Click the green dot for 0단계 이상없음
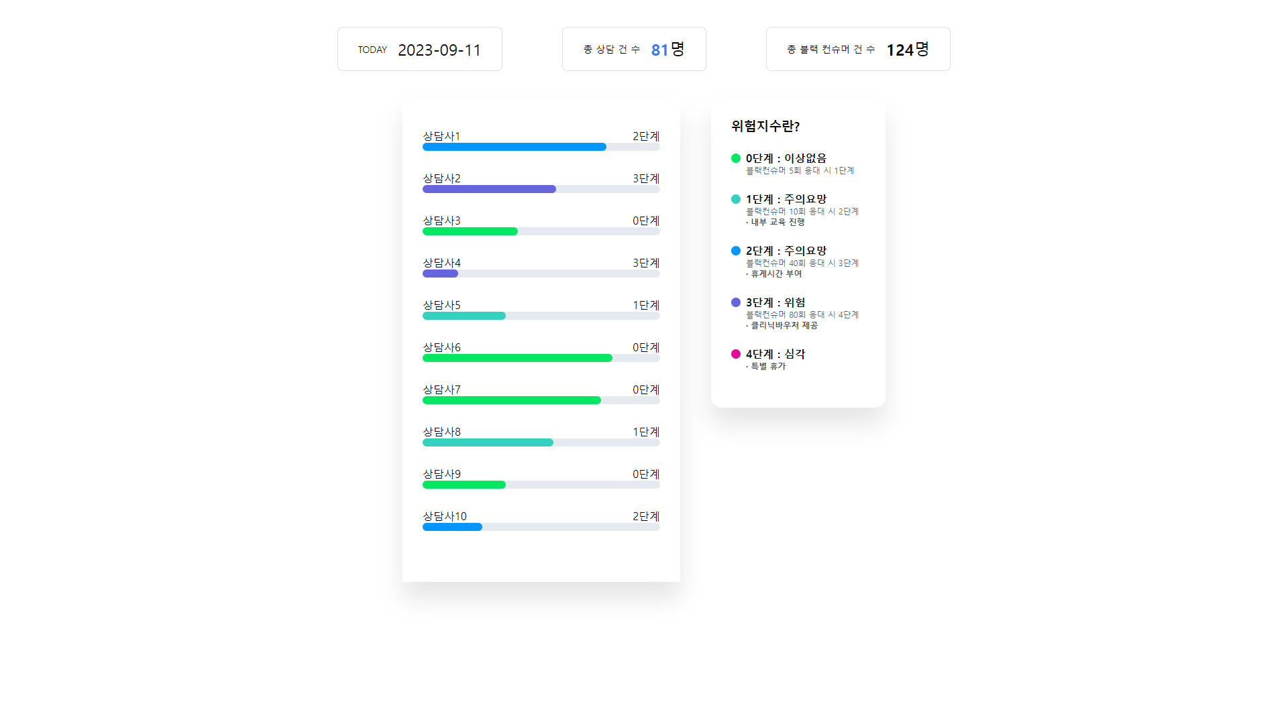The image size is (1288, 724). [736, 158]
